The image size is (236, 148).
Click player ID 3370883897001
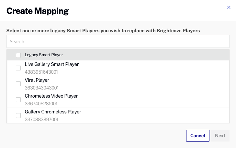point(41,120)
